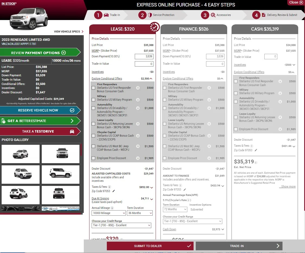Click the Accessories gear icon in step 3
This screenshot has height=253, width=305.
click(213, 15)
